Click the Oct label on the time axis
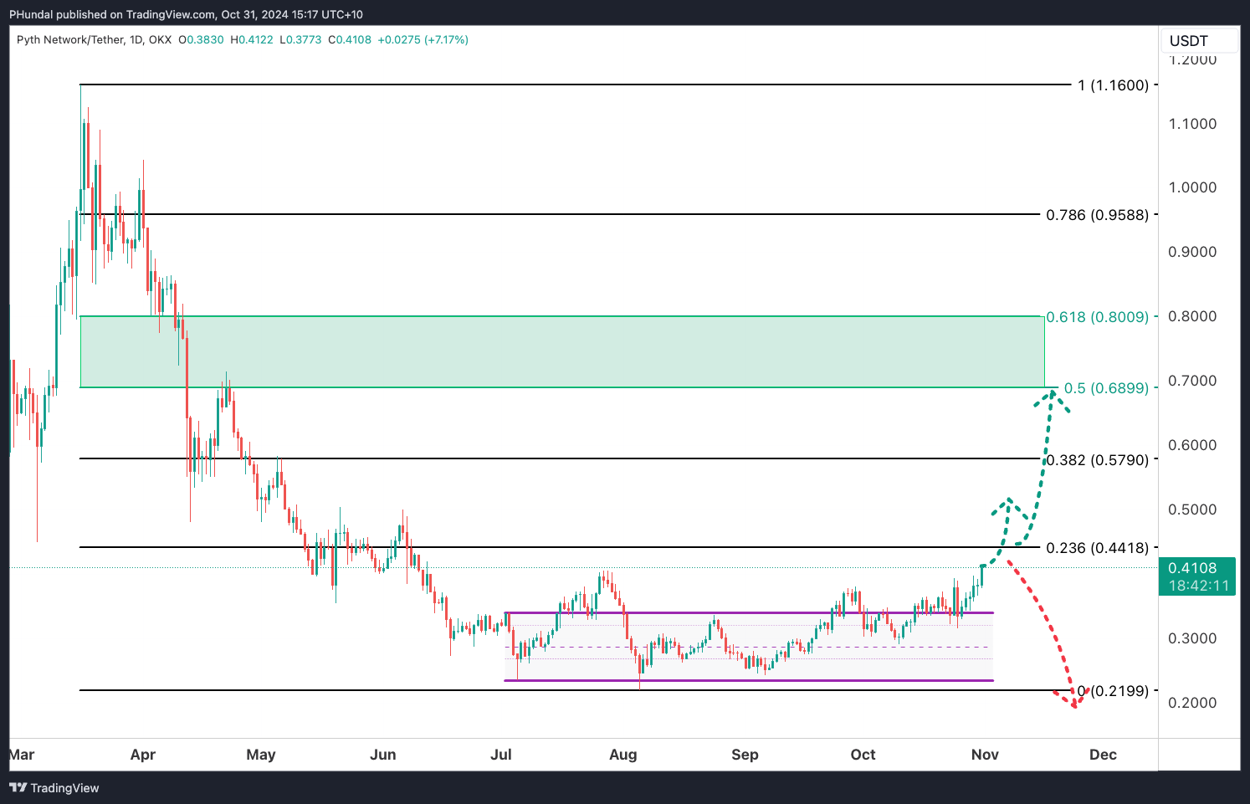The width and height of the screenshot is (1250, 804). [863, 755]
